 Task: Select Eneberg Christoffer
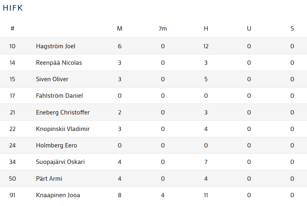(63, 112)
